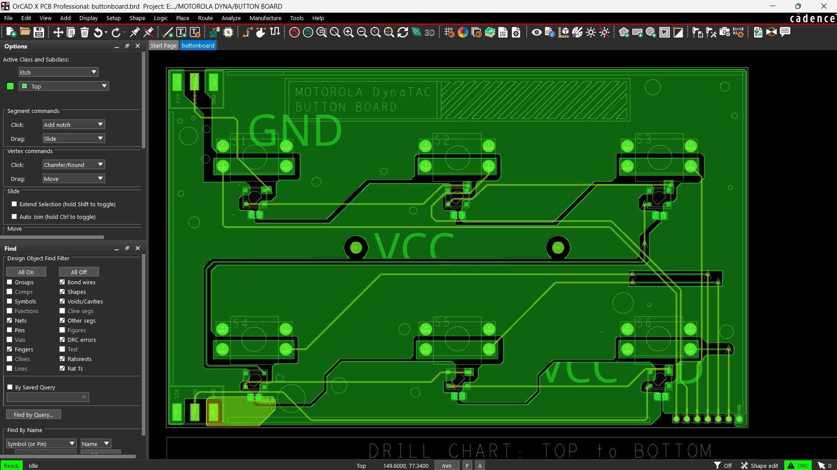Click the All Off button

[x=79, y=272]
